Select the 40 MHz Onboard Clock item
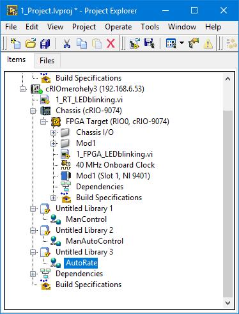Viewport: 239px width, 314px height. (115, 165)
